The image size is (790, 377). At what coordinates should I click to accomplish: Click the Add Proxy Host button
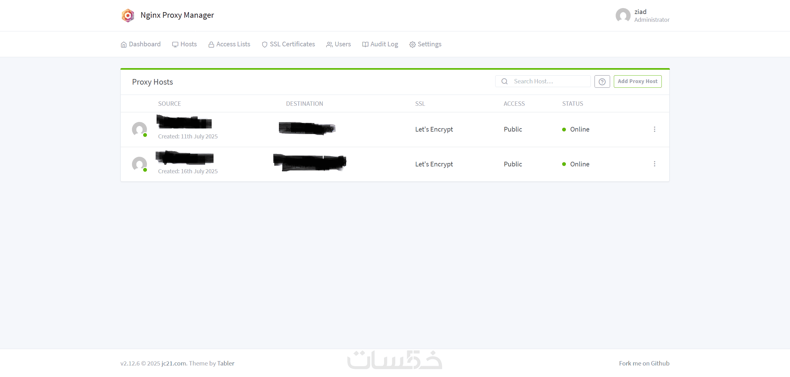tap(637, 81)
